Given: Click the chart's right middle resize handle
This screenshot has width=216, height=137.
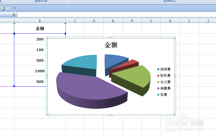Looking at the screenshot, I should pos(175,76).
